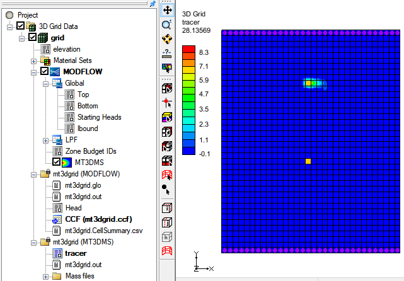Select Zone Budget IDs item

point(91,151)
